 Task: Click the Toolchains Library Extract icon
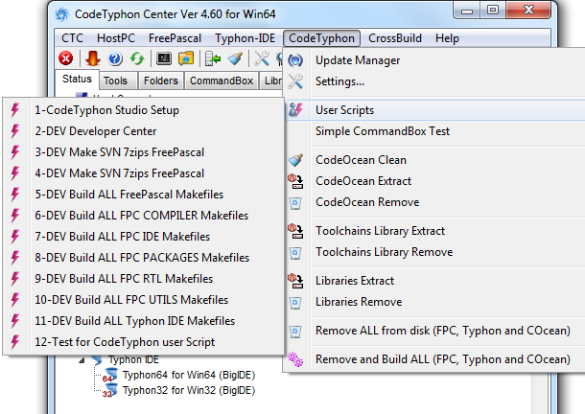(x=295, y=231)
